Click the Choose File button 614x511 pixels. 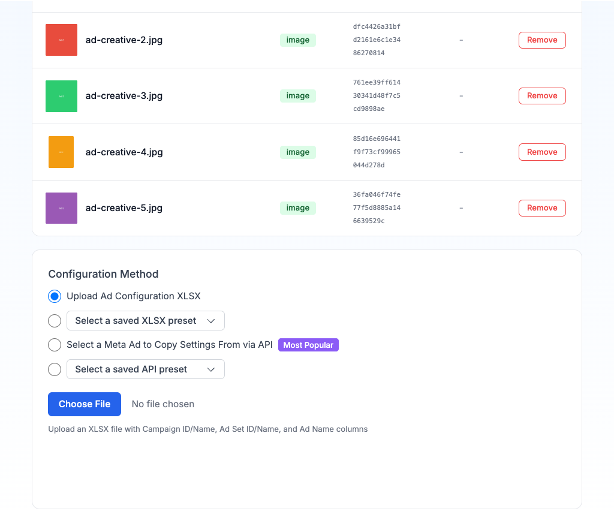(85, 404)
